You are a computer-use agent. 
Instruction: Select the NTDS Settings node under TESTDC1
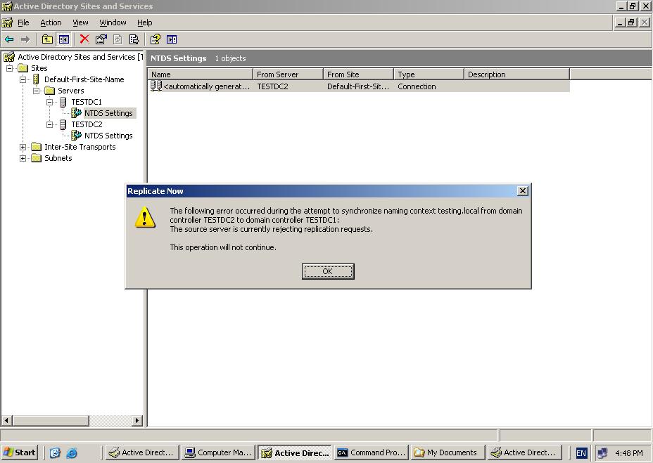click(x=108, y=113)
